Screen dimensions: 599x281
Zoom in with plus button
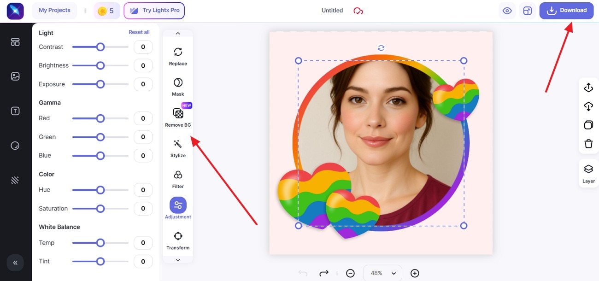pyautogui.click(x=415, y=273)
